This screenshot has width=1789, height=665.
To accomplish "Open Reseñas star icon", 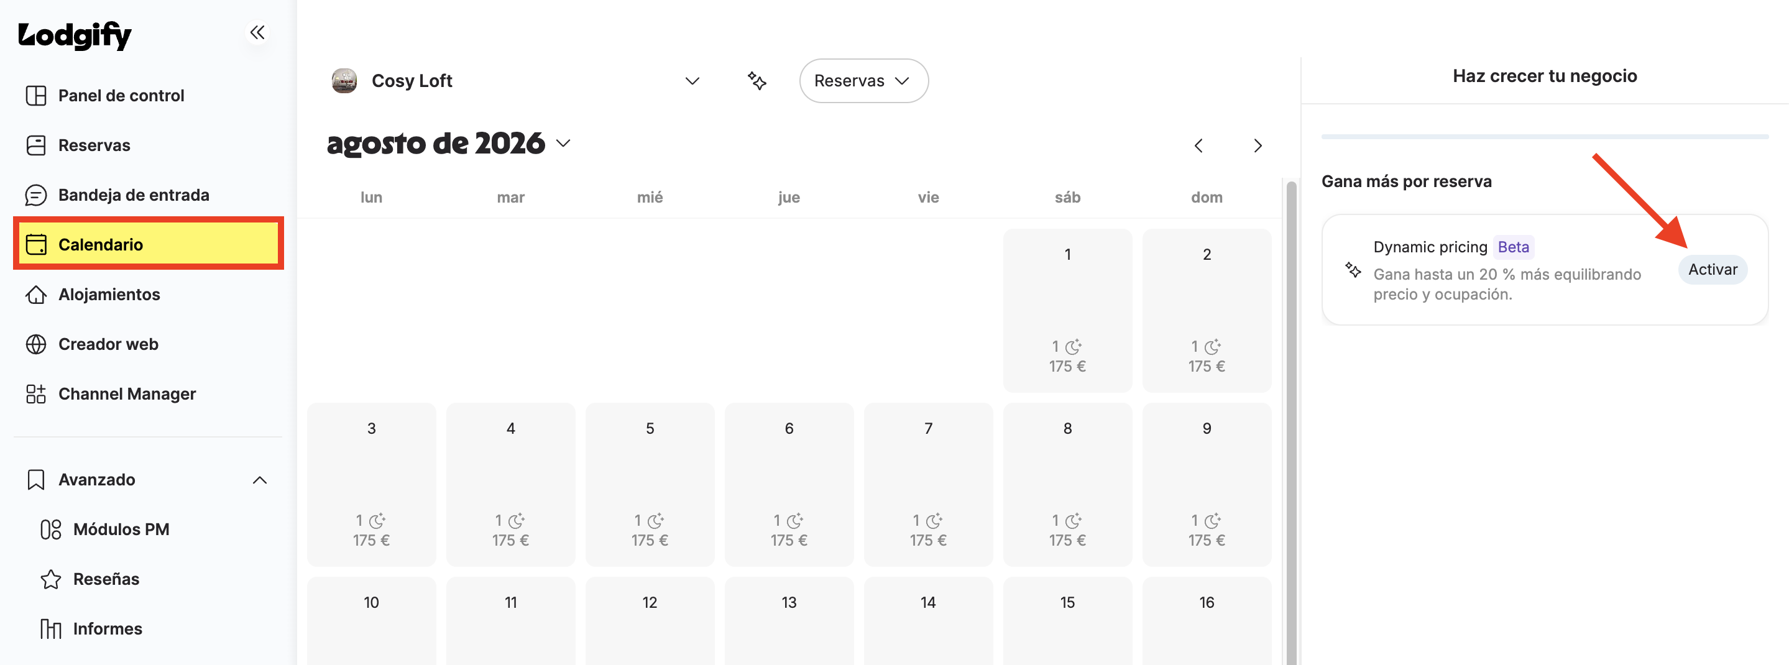I will click(x=51, y=579).
